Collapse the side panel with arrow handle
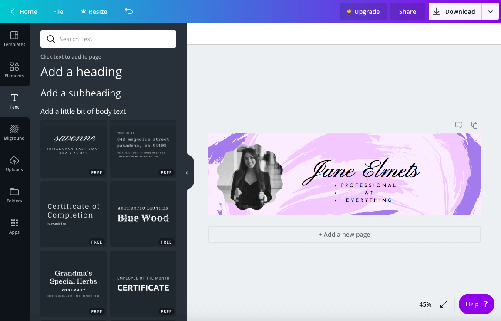The width and height of the screenshot is (501, 321). [x=187, y=173]
